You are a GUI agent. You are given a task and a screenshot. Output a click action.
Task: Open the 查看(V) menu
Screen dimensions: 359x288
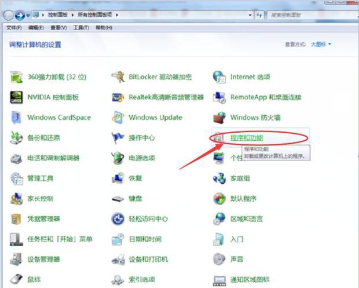tap(58, 28)
